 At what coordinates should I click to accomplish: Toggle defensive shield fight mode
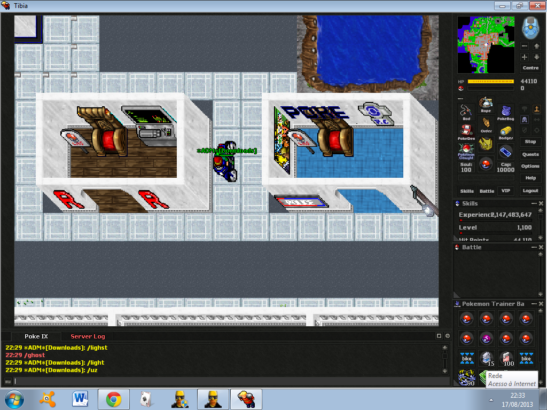click(525, 130)
